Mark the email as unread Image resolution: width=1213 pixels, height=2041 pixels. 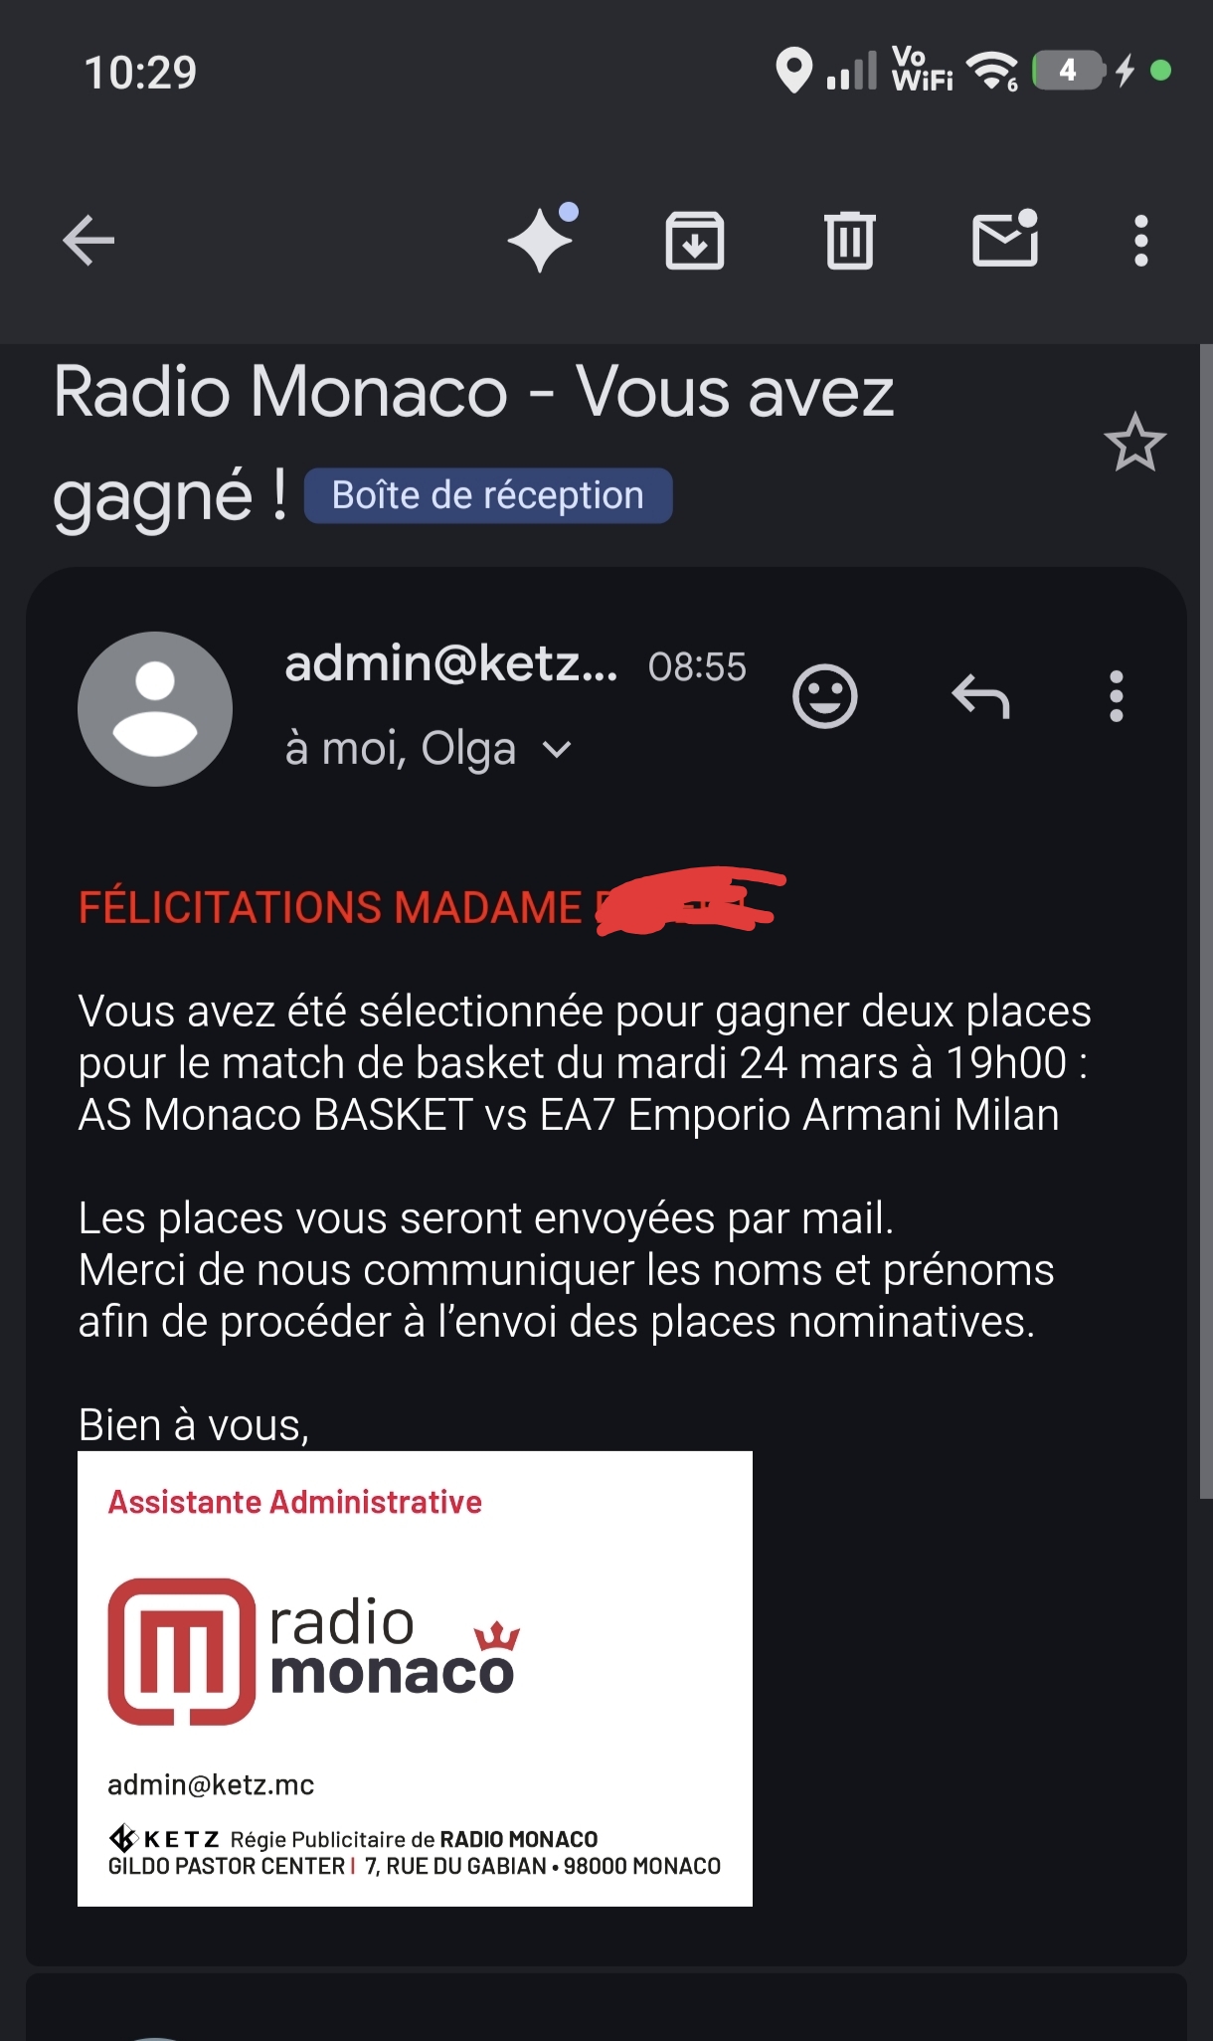1004,239
